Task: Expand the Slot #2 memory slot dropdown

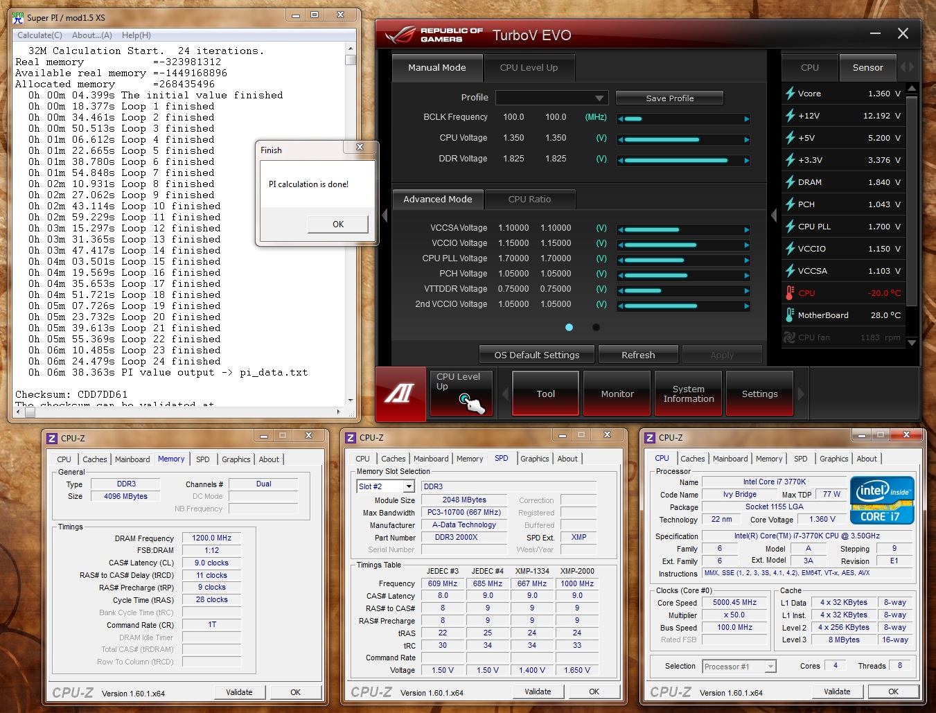Action: [x=409, y=486]
